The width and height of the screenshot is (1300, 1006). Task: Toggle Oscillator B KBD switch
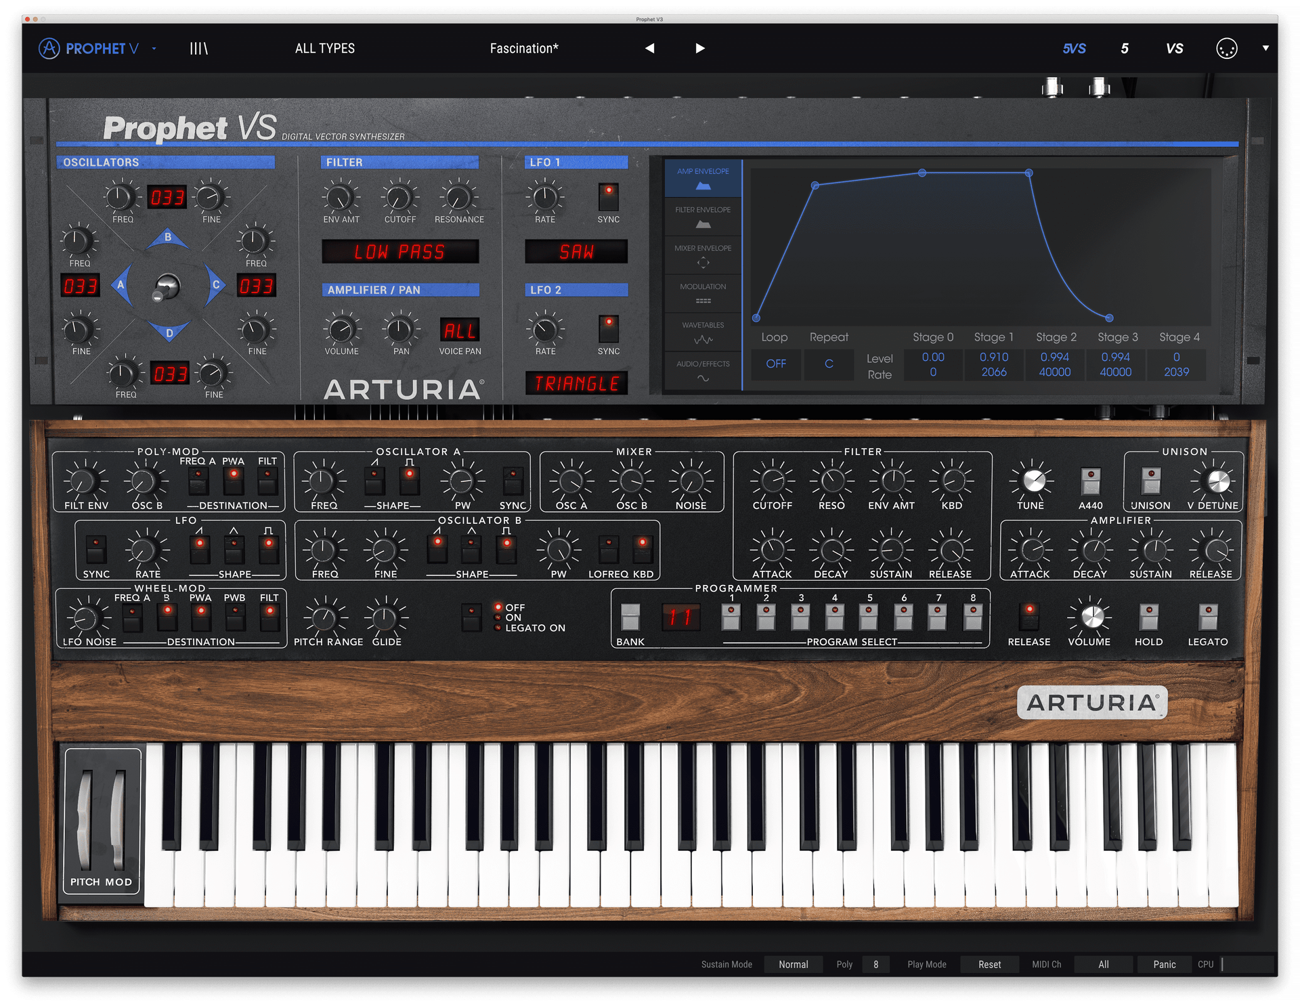pyautogui.click(x=642, y=550)
